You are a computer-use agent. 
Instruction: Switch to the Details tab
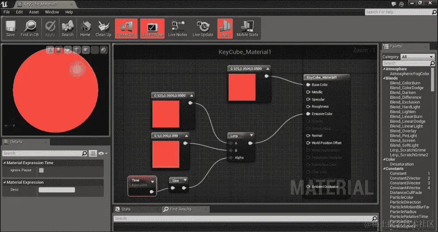[26, 142]
